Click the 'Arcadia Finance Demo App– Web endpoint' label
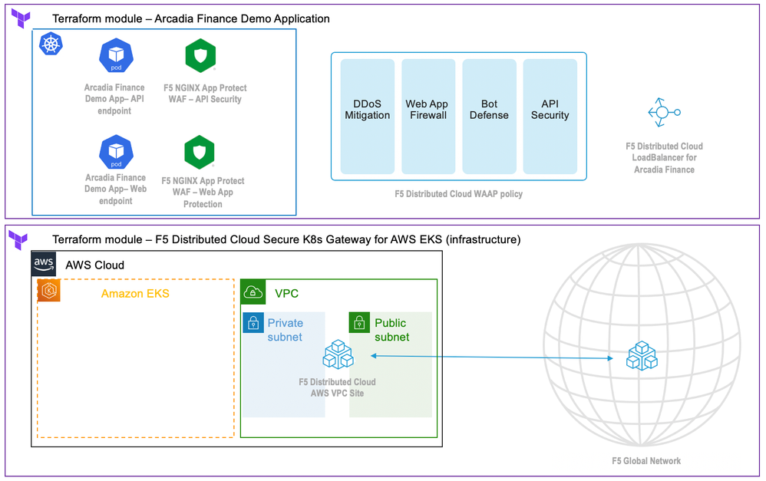 click(x=115, y=189)
